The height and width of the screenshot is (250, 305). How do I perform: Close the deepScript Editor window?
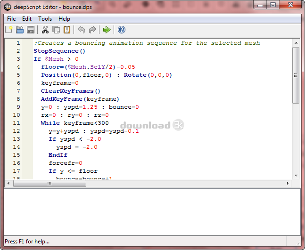tap(290, 5)
